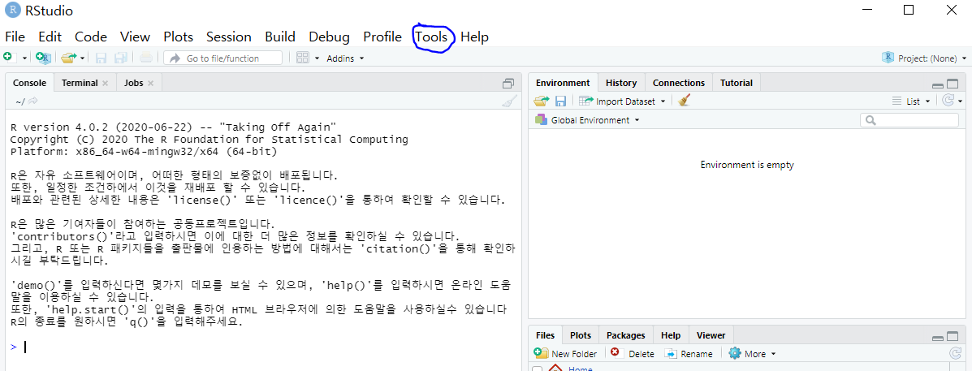This screenshot has width=972, height=371.
Task: Click the Save all documents icon
Action: [120, 58]
